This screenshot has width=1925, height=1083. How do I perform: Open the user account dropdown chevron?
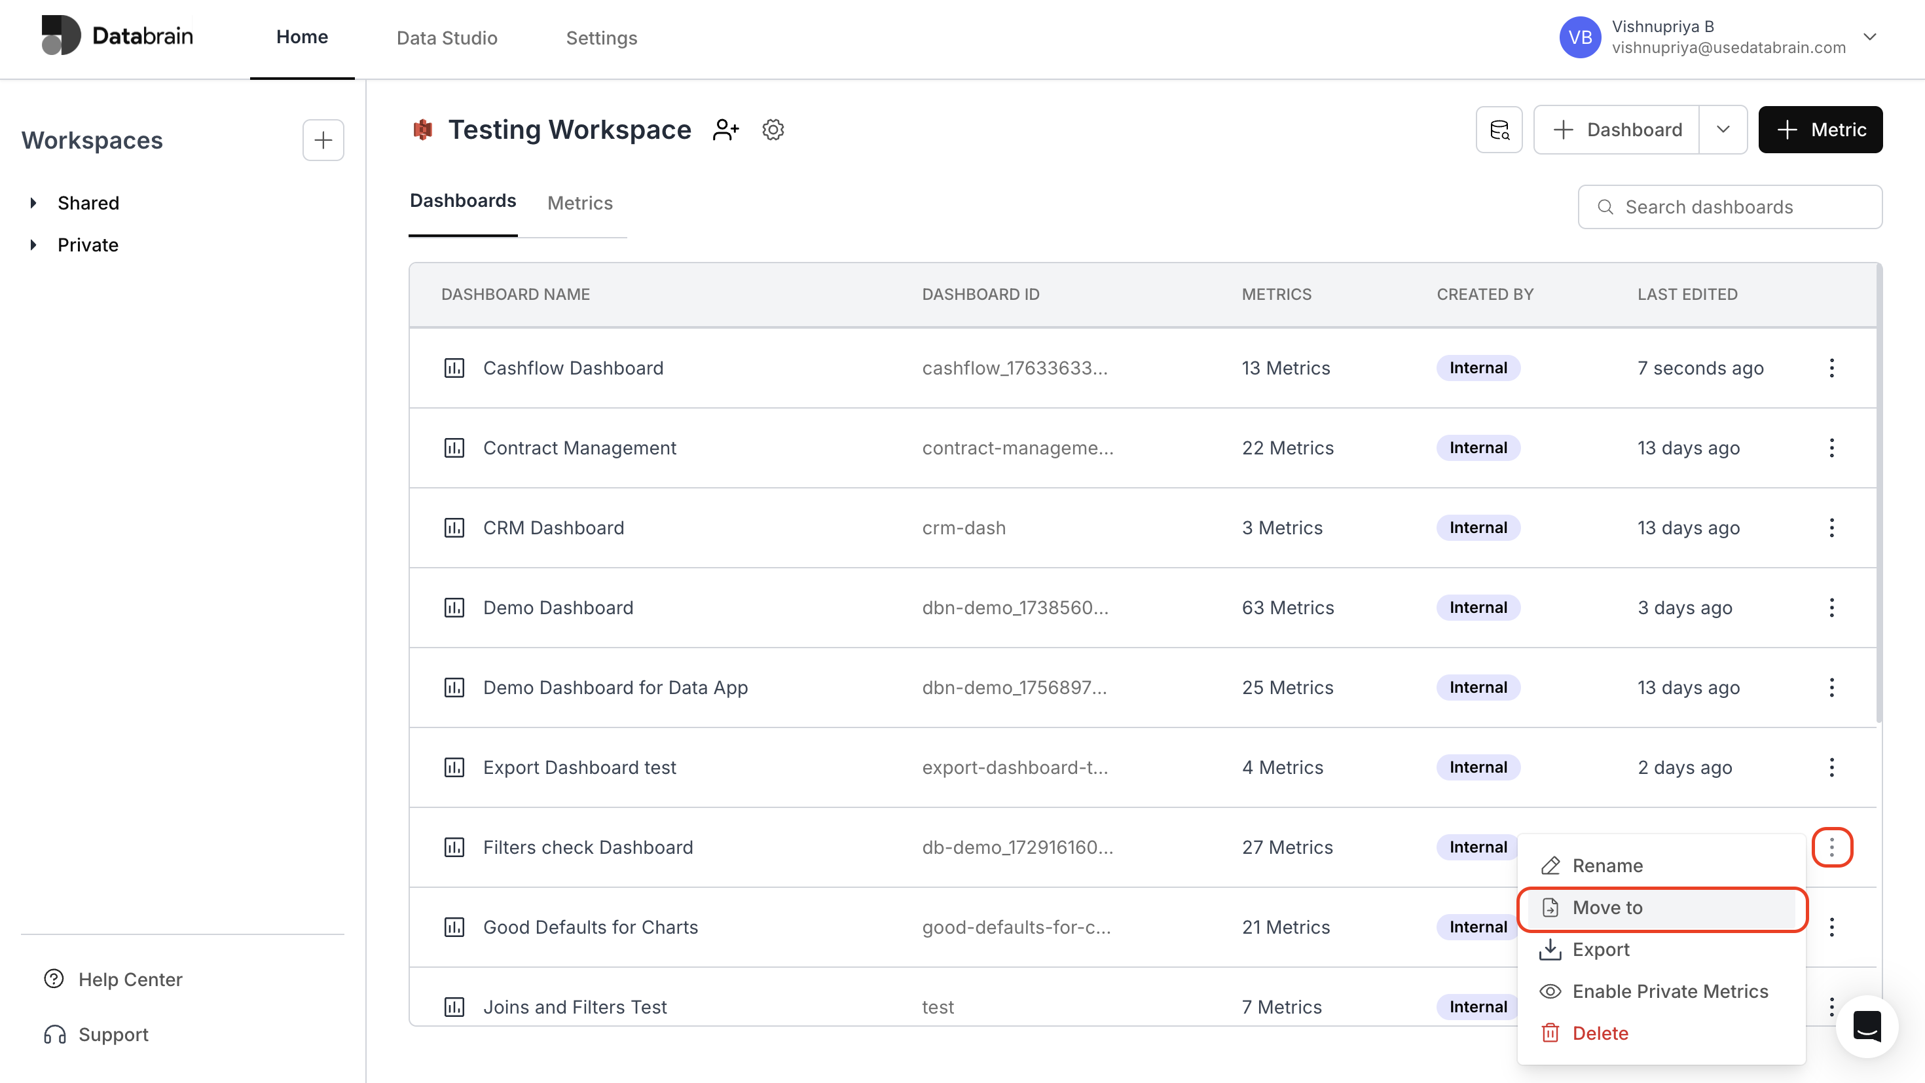pos(1870,37)
